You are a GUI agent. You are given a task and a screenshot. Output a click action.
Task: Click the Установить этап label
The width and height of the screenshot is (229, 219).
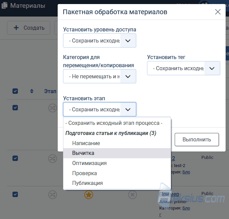84,98
